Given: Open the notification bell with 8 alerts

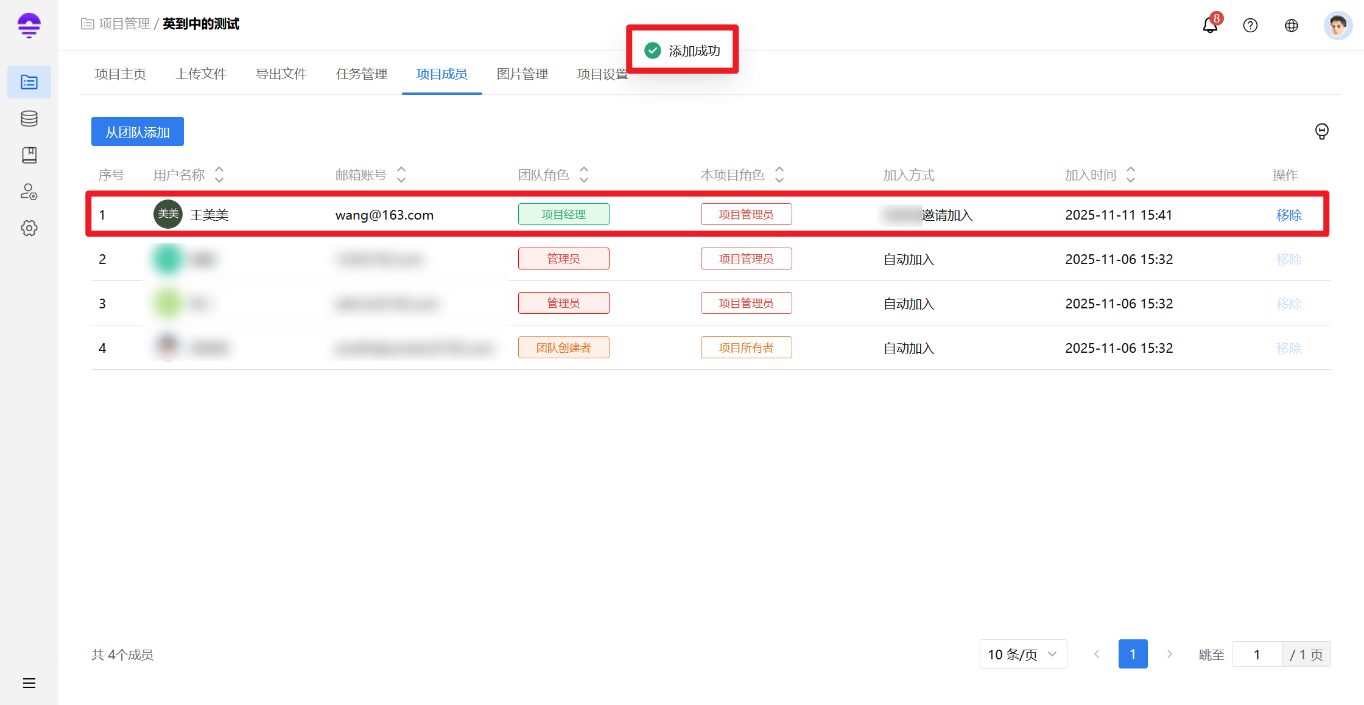Looking at the screenshot, I should pos(1210,26).
